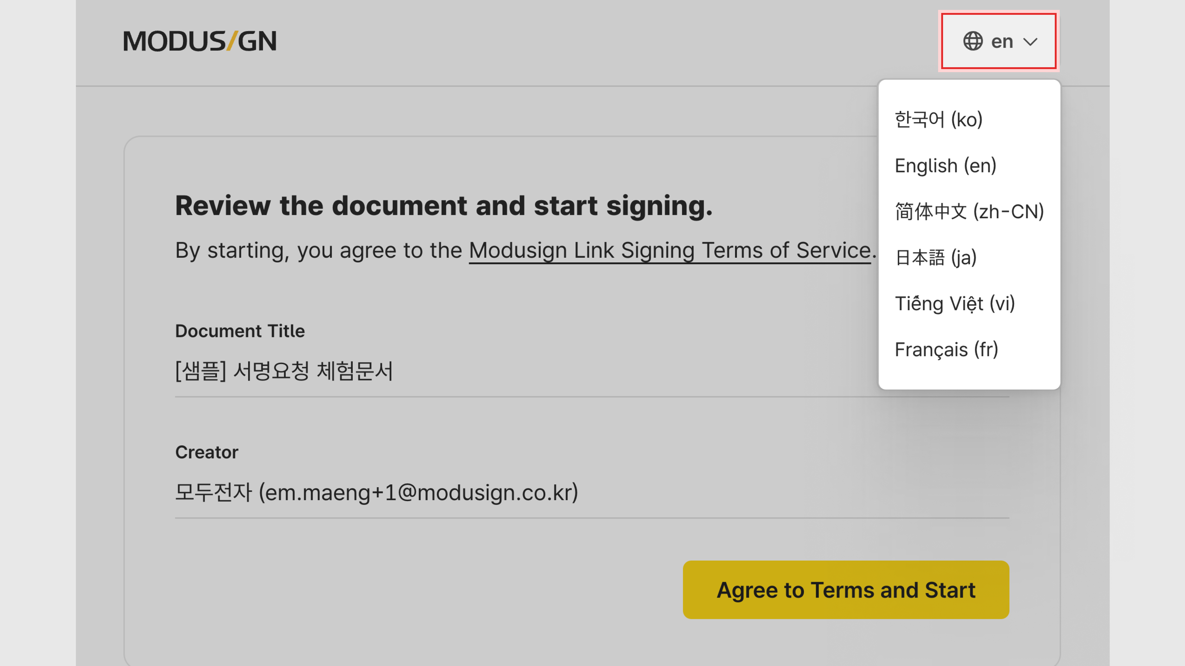Open Modusign Link Signing Terms of Service
This screenshot has height=666, width=1185.
pos(670,250)
